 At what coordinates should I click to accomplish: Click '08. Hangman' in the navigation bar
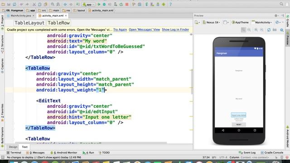click(x=13, y=10)
